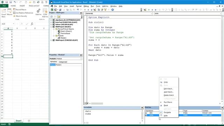Click Excel quick access Undo icon
This screenshot has width=224, height=126.
pos(15,2)
